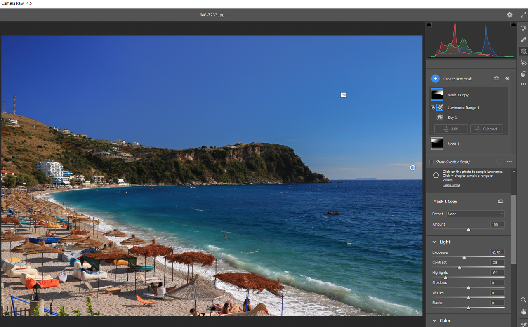Click the panel vertical scrollbar
This screenshot has width=528, height=327.
point(514,229)
